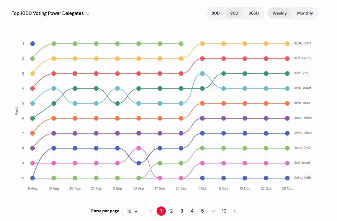This screenshot has height=221, width=337.
Task: Click the rank 1 yellow dot at 1 Oct
Action: click(x=202, y=44)
